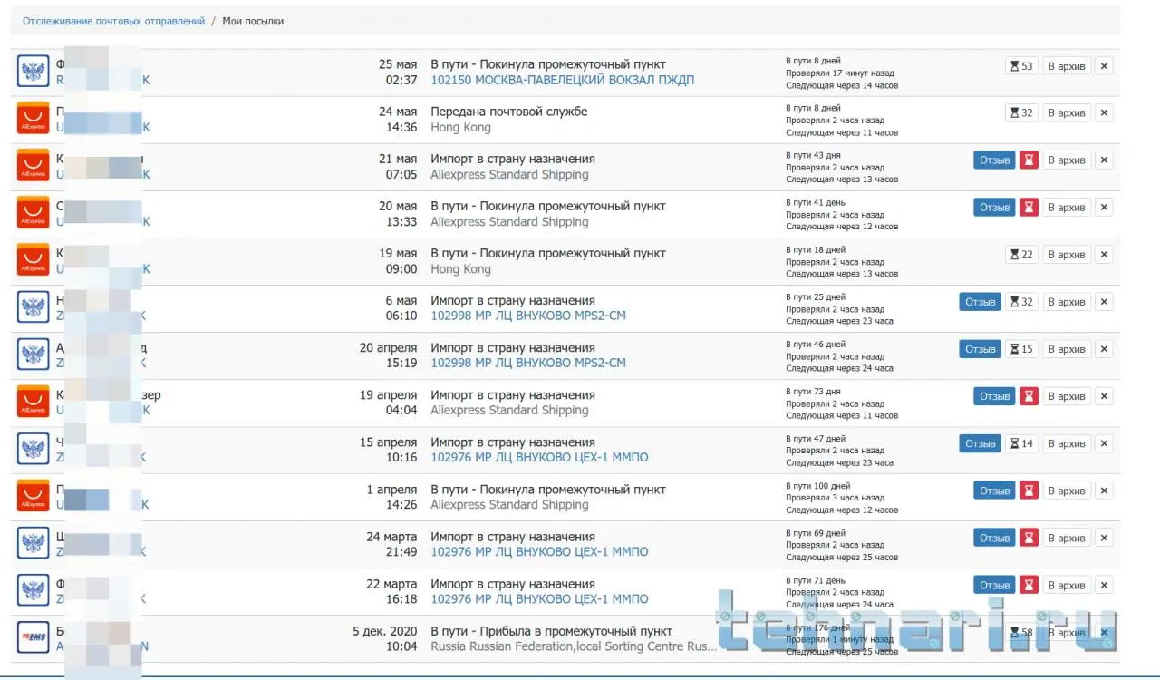Open the 102150 МОСКВА-ПАВЕЛЕЦКИЙ ВОКЗАЛ ПЖДП link
Image resolution: width=1160 pixels, height=680 pixels.
pyautogui.click(x=563, y=80)
